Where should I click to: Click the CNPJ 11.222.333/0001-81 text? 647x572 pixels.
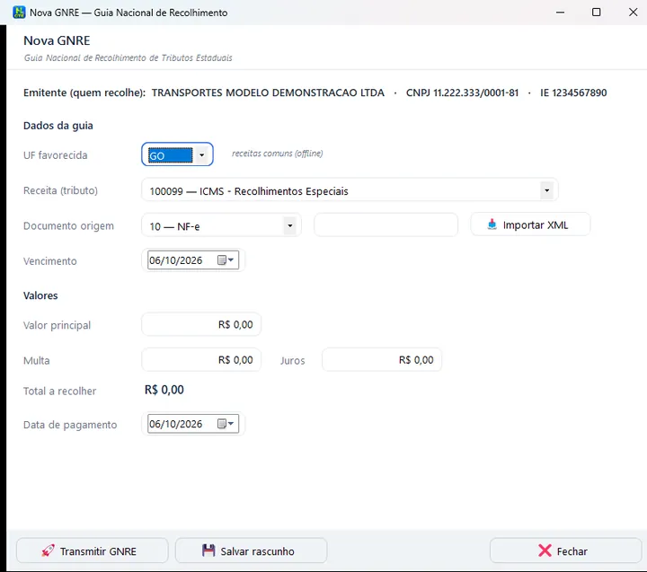click(x=462, y=92)
